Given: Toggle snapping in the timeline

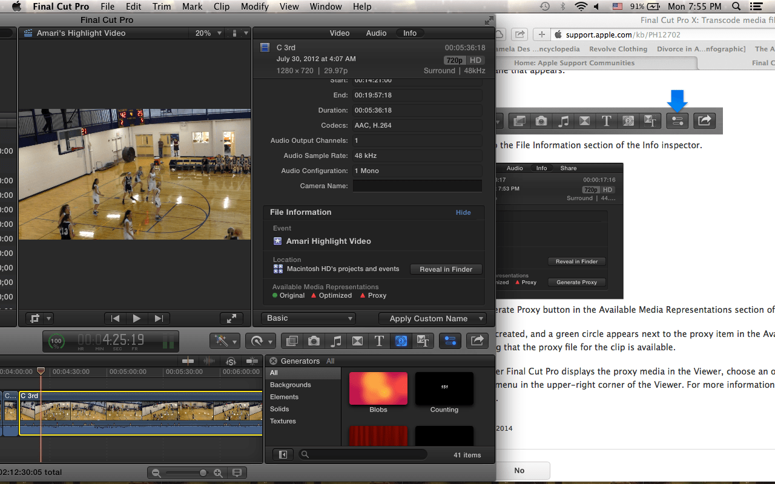Looking at the screenshot, I should pyautogui.click(x=251, y=361).
